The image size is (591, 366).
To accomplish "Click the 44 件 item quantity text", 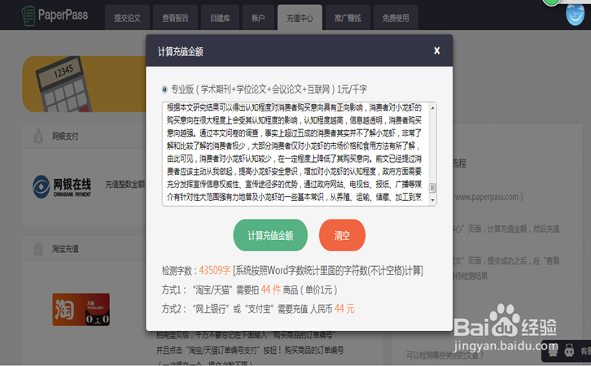I will coord(270,290).
